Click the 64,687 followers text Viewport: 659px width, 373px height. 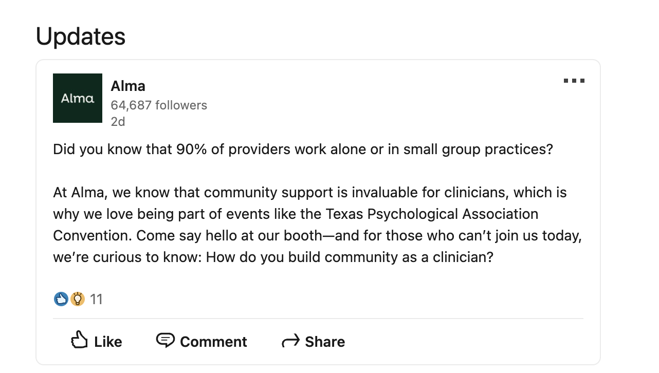point(159,105)
